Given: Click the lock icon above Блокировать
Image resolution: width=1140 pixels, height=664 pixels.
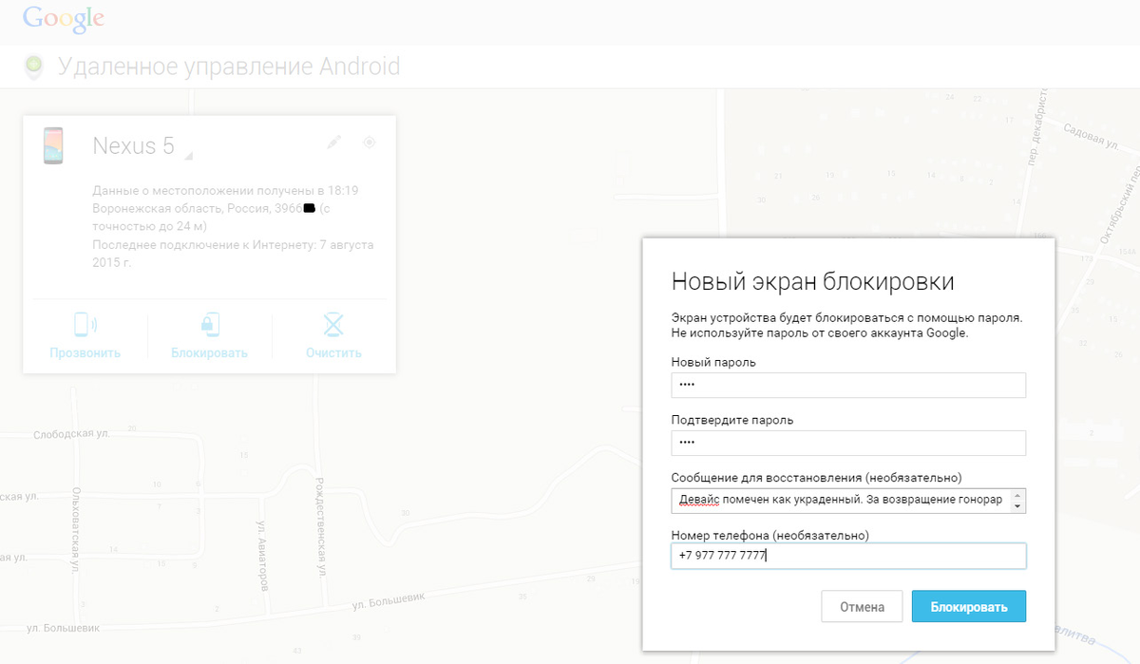Looking at the screenshot, I should [x=210, y=323].
